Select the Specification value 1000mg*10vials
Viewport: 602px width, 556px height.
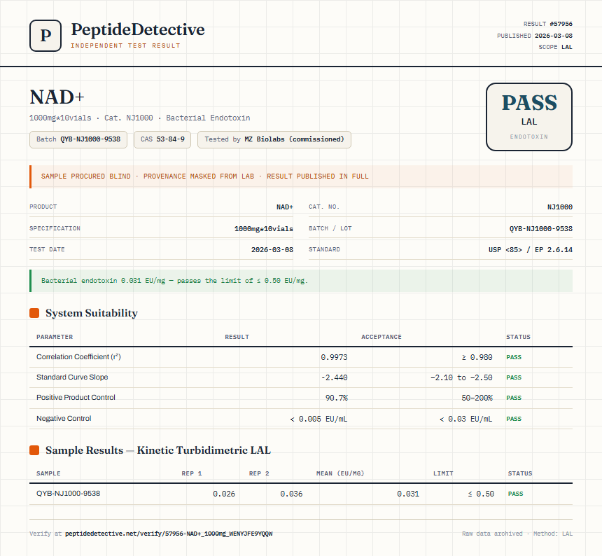[x=263, y=228]
